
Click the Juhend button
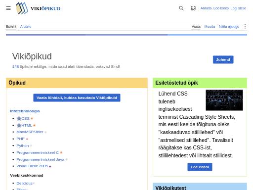[x=223, y=59]
